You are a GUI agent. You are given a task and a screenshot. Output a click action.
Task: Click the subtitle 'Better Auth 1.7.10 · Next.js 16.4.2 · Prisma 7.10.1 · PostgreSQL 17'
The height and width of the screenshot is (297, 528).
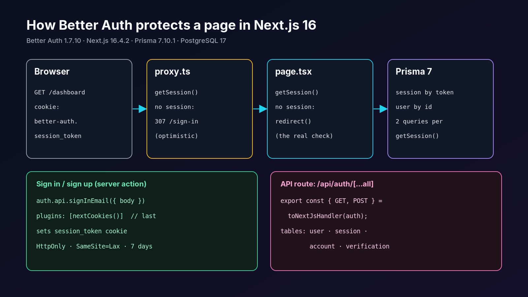click(x=126, y=41)
